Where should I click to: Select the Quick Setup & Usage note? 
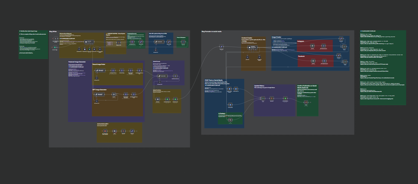[33, 45]
